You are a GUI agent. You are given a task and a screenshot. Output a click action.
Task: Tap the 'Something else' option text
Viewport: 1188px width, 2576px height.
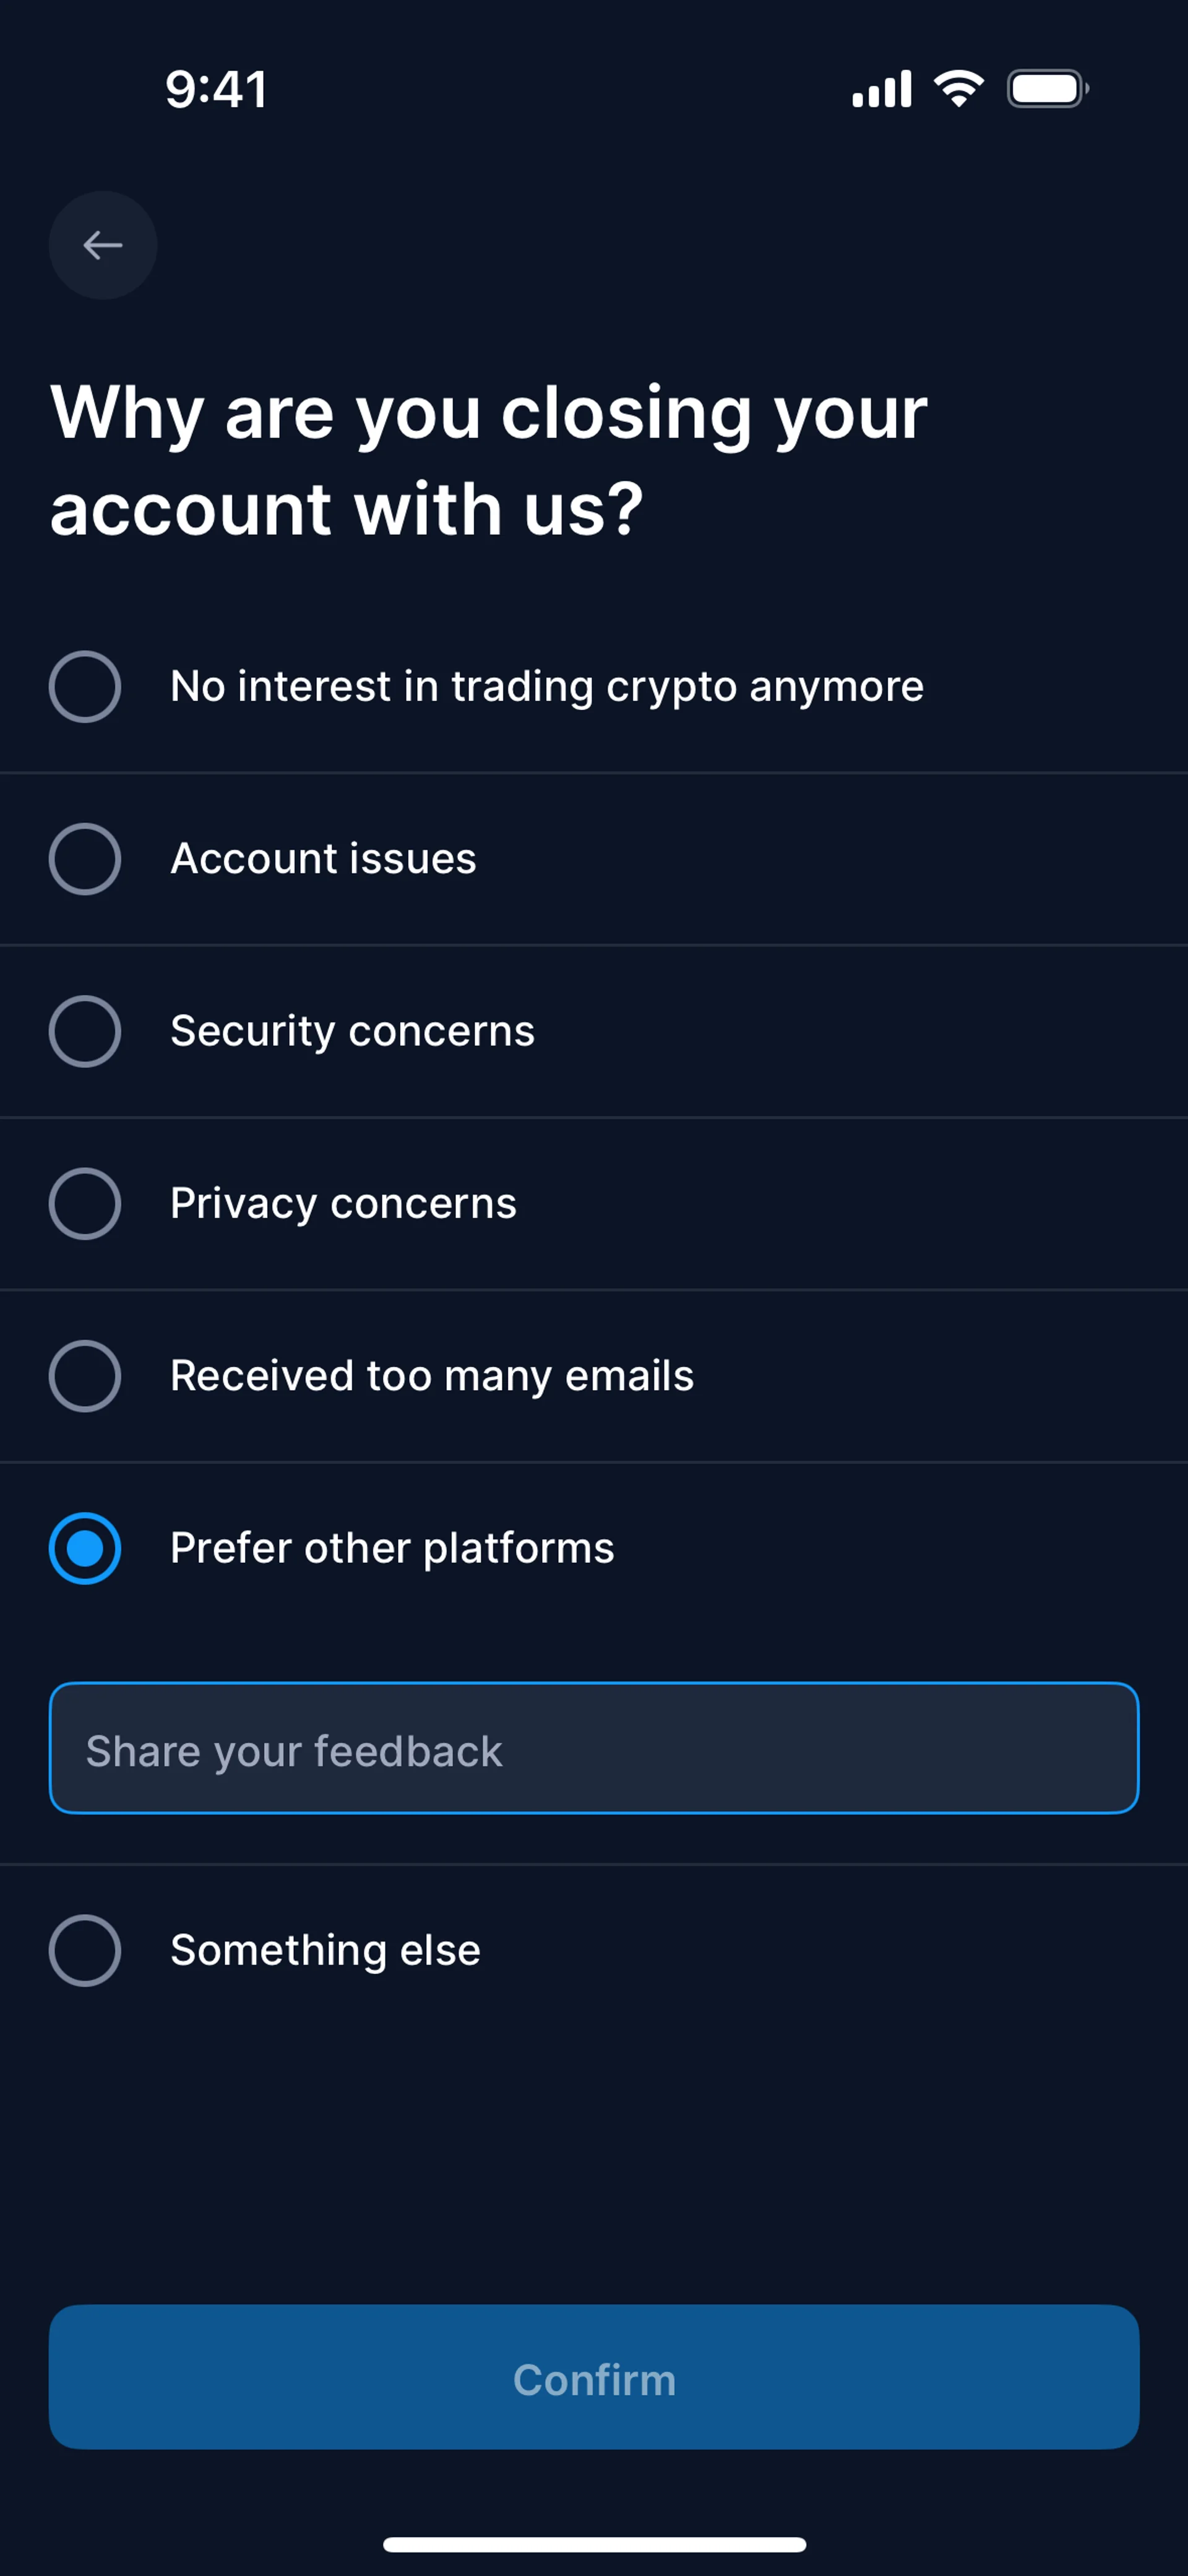pyautogui.click(x=325, y=1950)
